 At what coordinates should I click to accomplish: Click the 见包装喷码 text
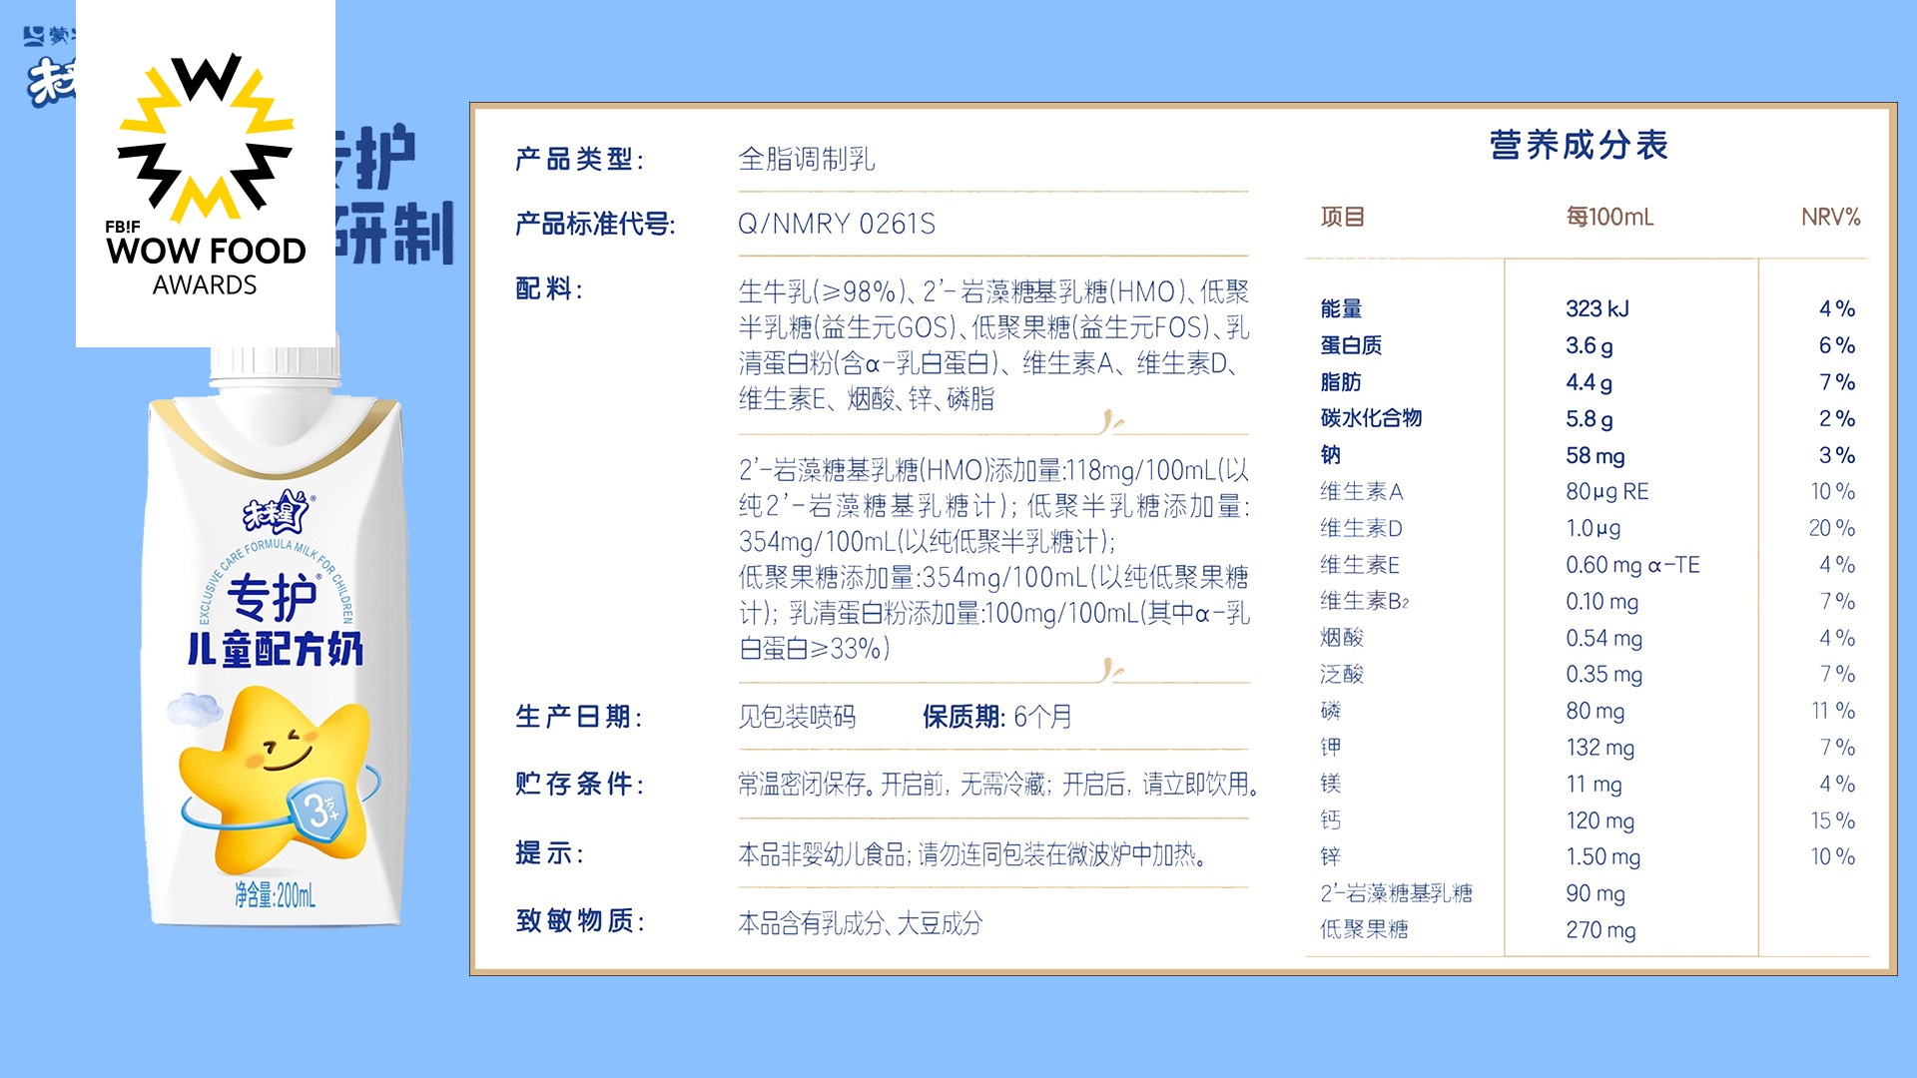[x=797, y=717]
